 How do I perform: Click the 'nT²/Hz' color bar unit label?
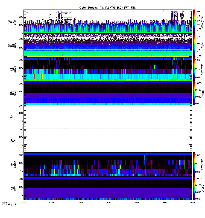203,45
